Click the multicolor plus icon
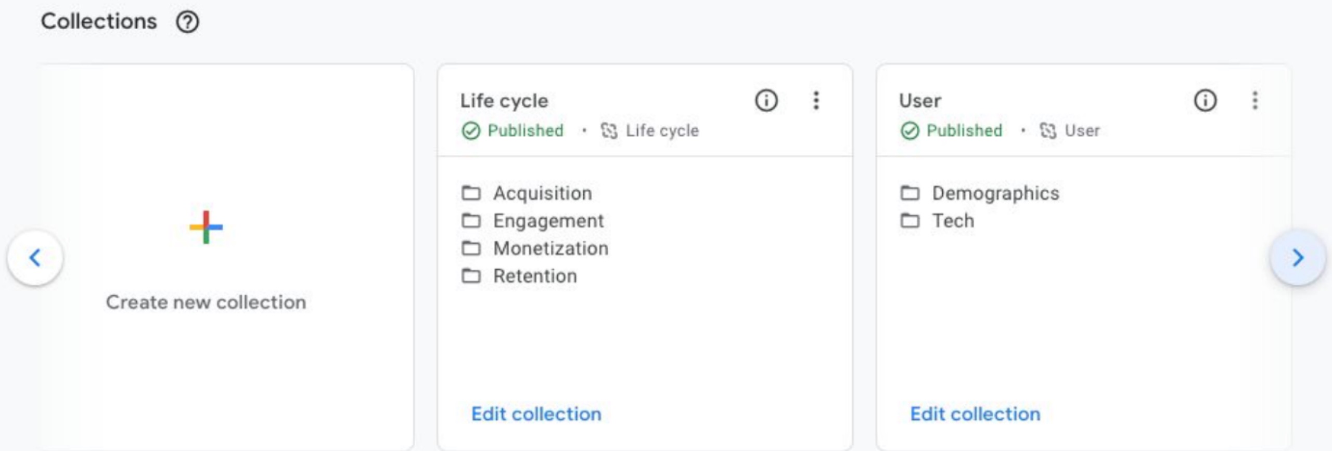Viewport: 1332px width, 451px height. [x=206, y=227]
